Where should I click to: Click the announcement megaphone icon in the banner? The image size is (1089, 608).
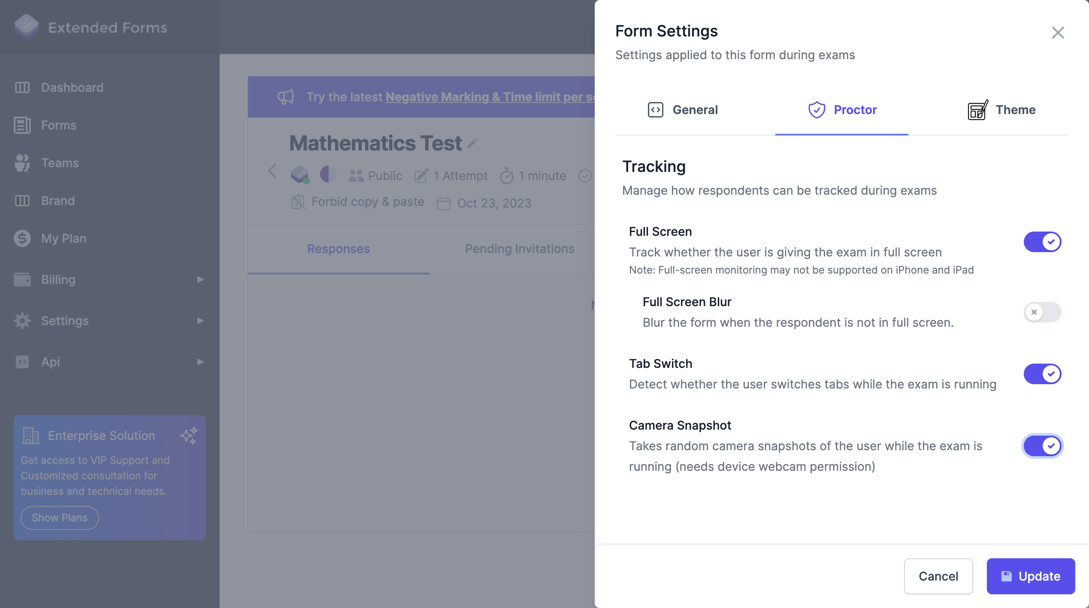coord(286,97)
